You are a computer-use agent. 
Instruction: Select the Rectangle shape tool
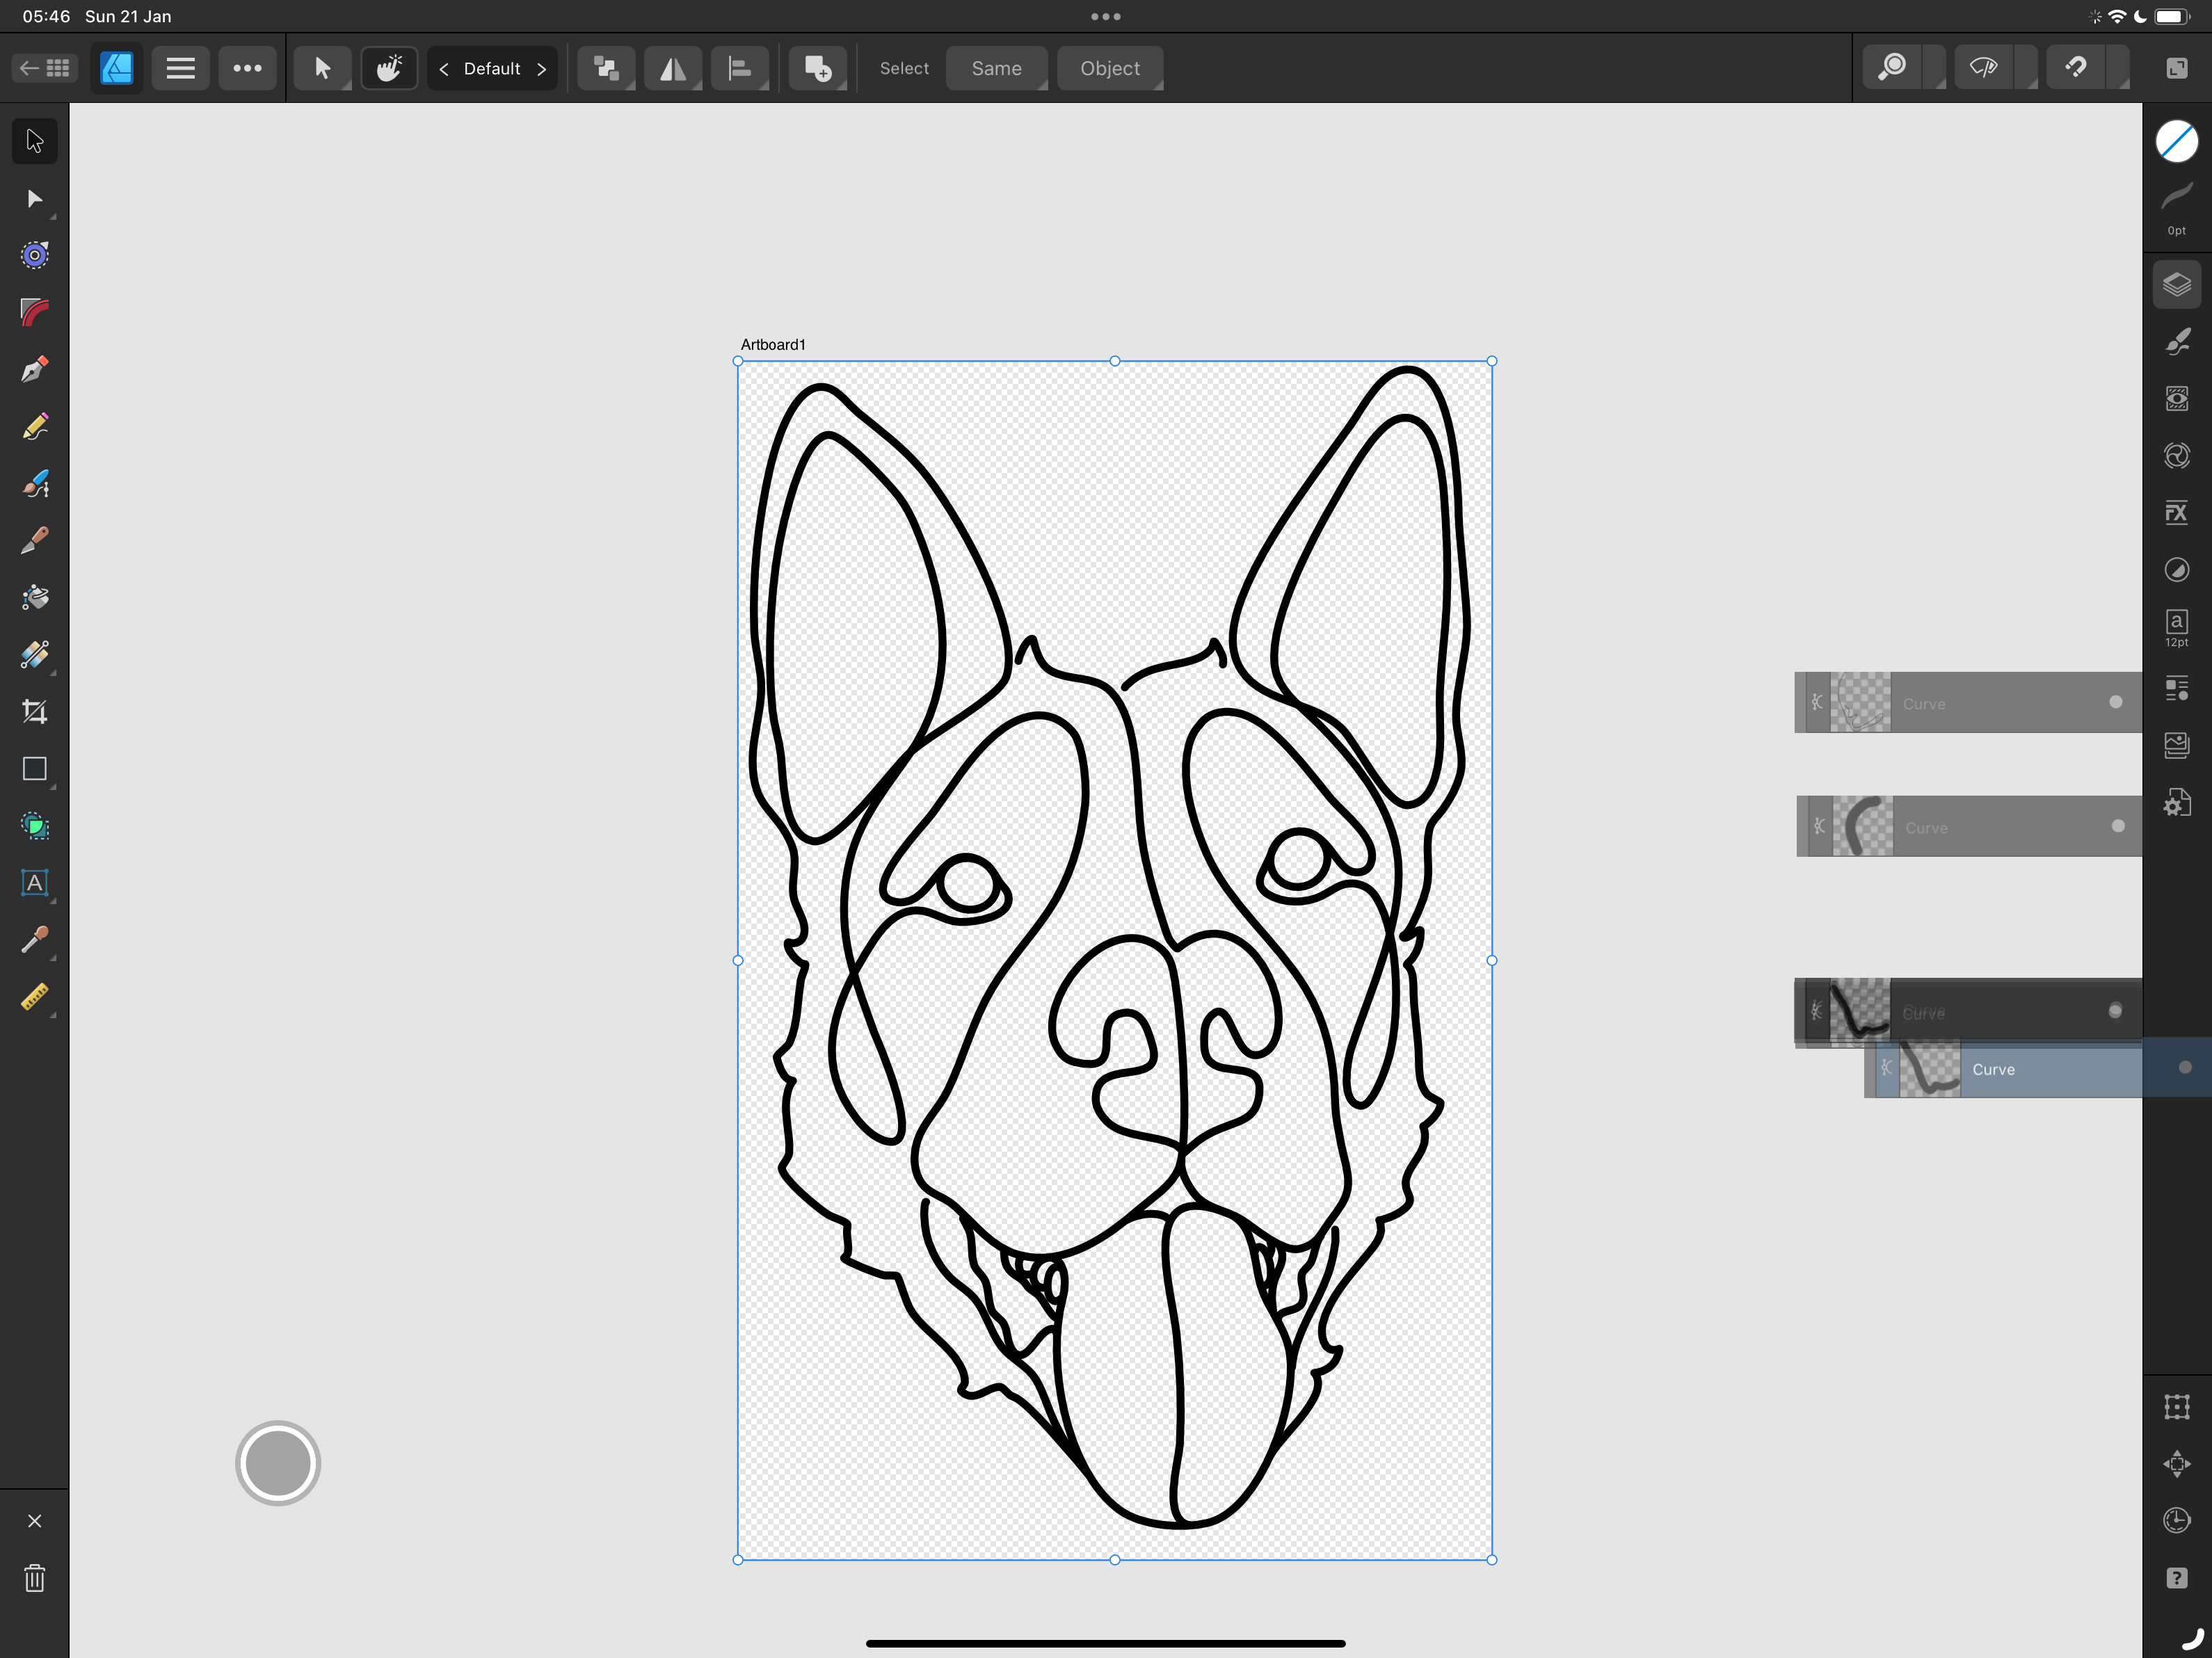click(35, 769)
